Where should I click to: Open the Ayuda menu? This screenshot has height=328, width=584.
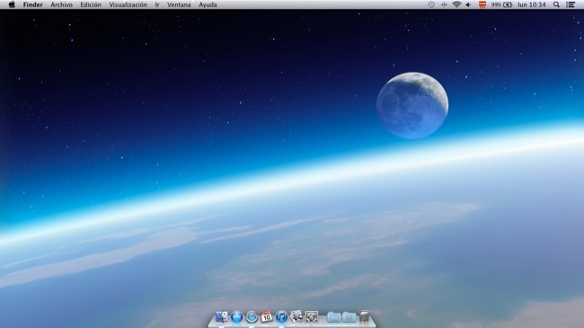(208, 4)
